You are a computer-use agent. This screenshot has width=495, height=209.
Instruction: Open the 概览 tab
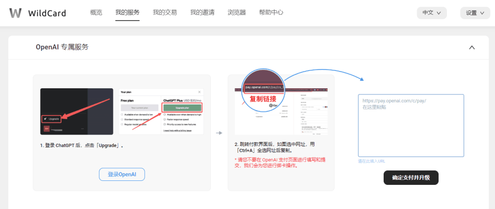click(96, 12)
